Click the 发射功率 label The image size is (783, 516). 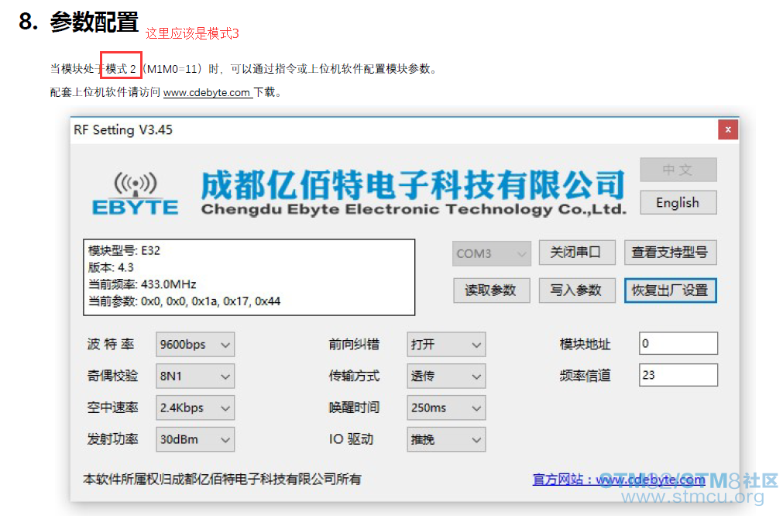[x=112, y=439]
